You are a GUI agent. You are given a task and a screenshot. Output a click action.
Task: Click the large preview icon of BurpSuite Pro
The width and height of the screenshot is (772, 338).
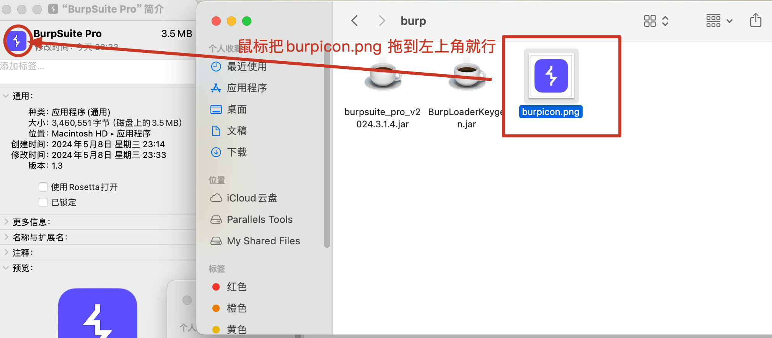click(98, 313)
